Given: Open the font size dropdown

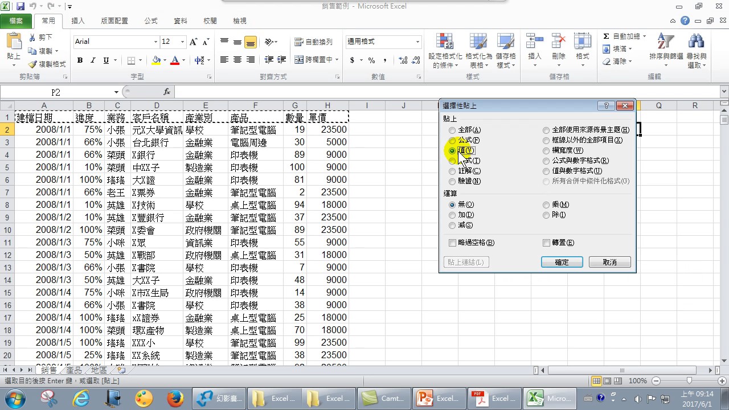Looking at the screenshot, I should [182, 42].
